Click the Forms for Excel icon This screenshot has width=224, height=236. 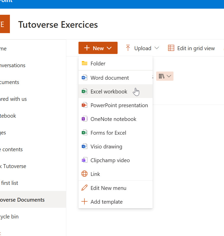(x=85, y=133)
